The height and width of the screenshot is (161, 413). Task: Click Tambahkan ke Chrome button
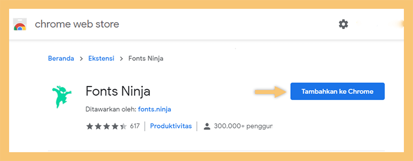pyautogui.click(x=337, y=91)
